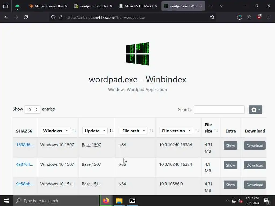Open 7-Zip from the taskbar
Screen dimensions: 275x206
point(132,201)
